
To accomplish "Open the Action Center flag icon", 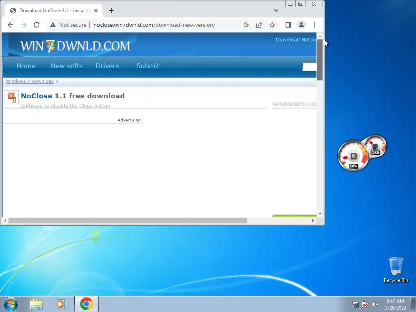I will 365,304.
